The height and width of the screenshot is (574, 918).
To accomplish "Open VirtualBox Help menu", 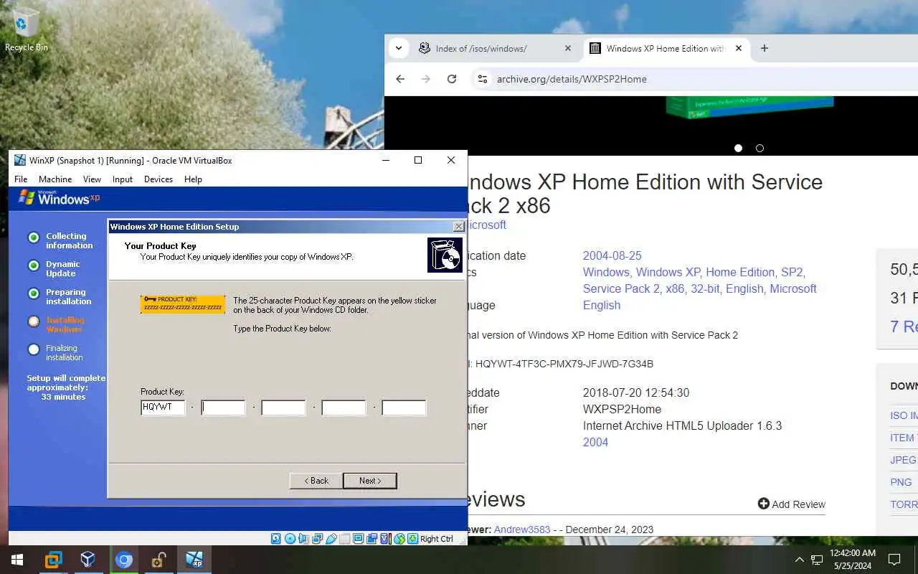I will point(193,179).
